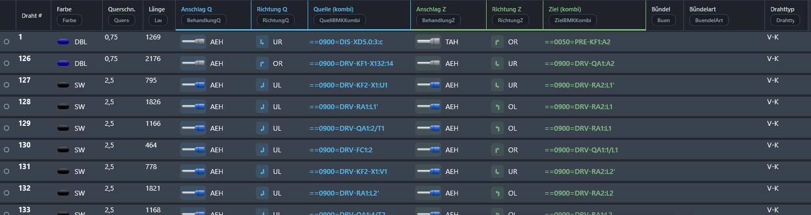Click the UL source direction arrow in row 129

point(263,128)
